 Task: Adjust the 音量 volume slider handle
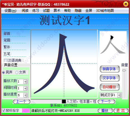point(124,70)
